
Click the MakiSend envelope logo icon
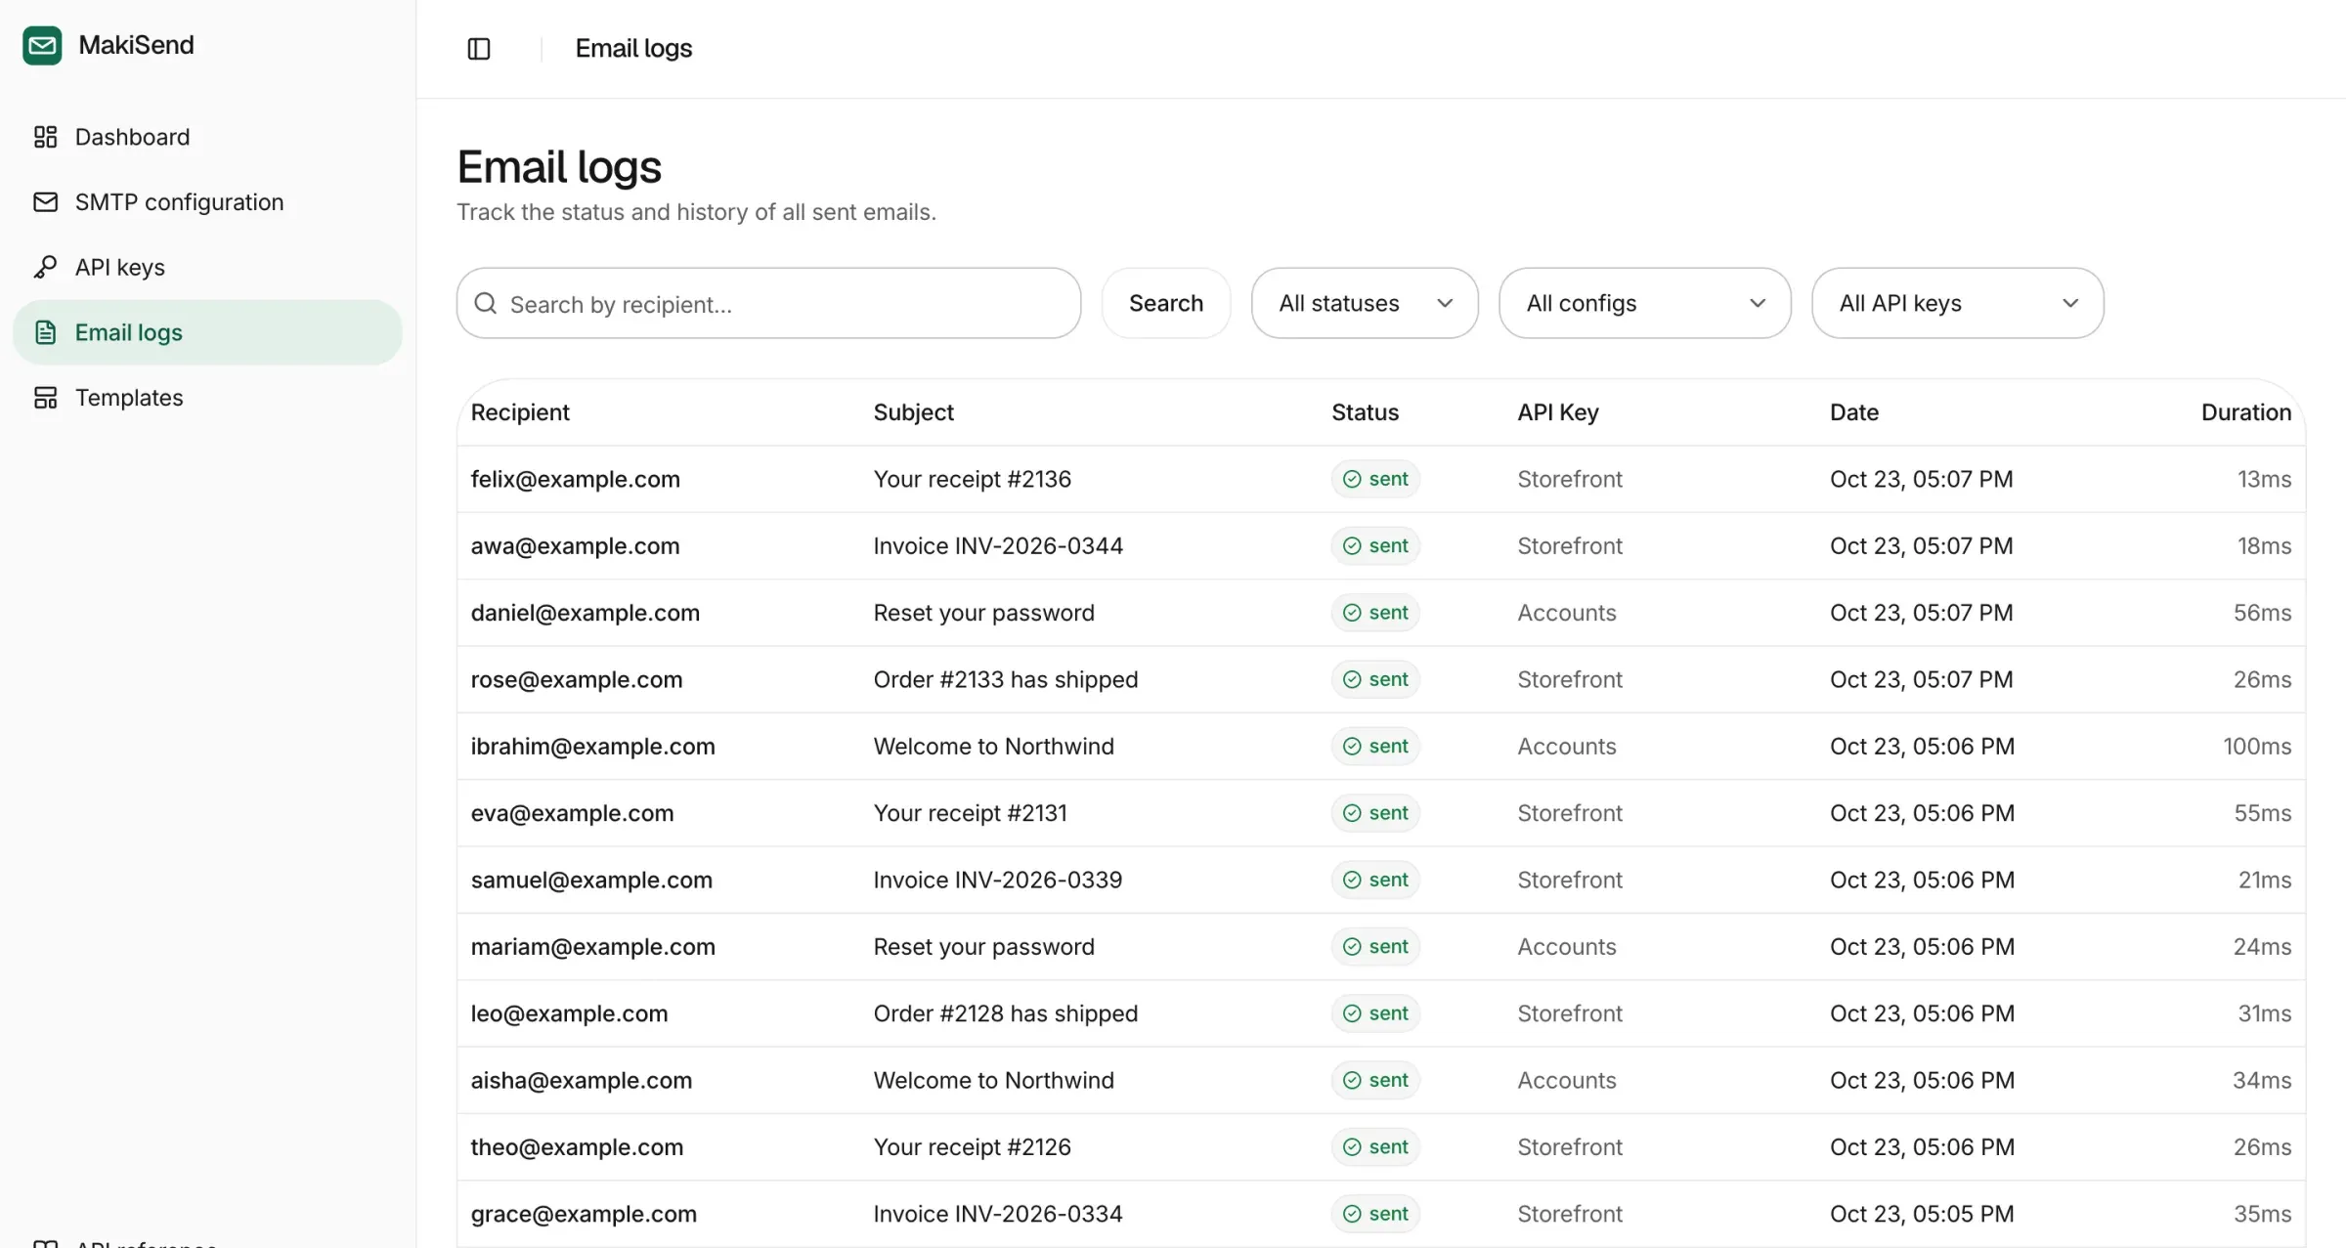(42, 45)
